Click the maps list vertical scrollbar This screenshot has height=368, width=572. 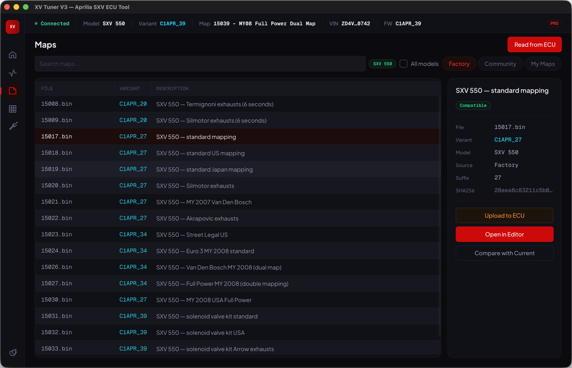click(x=439, y=216)
